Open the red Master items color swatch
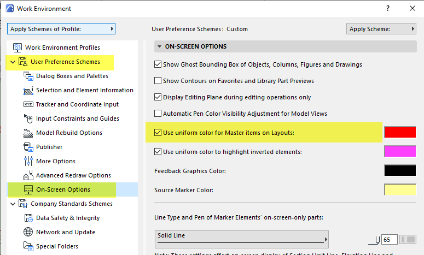 (x=400, y=132)
